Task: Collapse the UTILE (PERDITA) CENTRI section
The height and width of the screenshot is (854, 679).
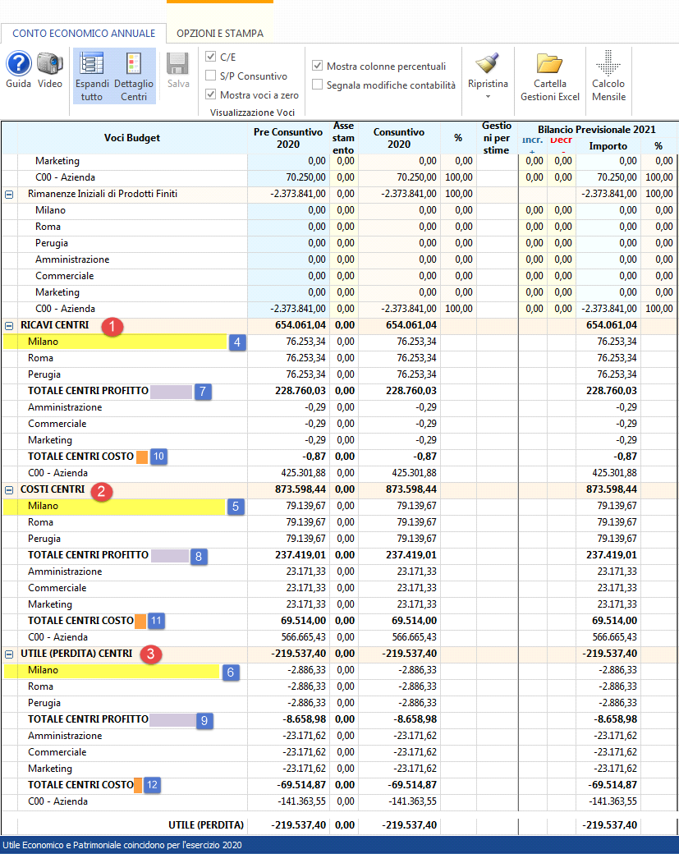Action: tap(9, 654)
